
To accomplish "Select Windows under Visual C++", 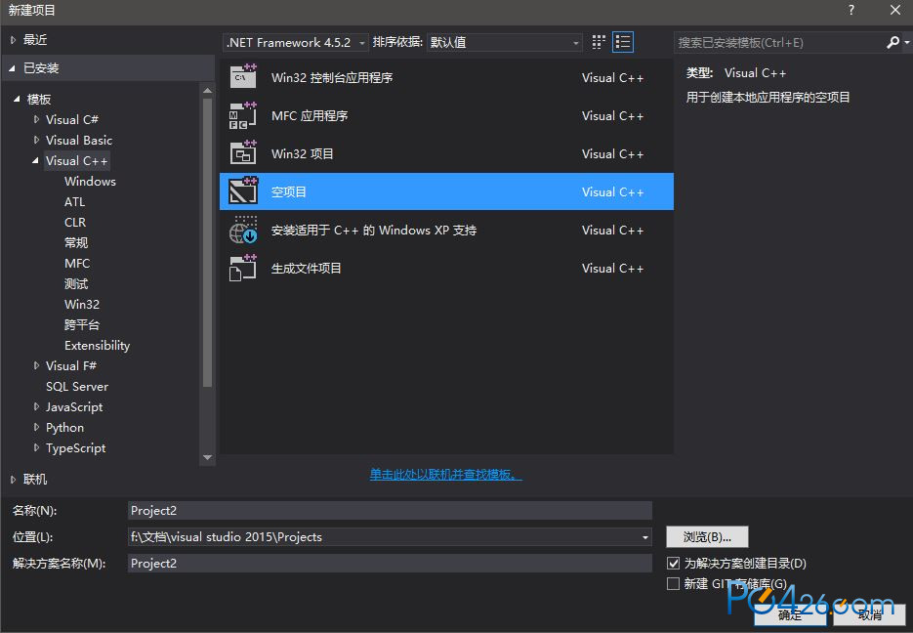I will click(x=90, y=181).
